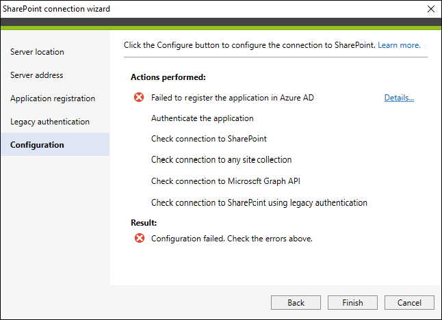Cancel the connection wizard
The height and width of the screenshot is (320, 442).
tap(409, 302)
